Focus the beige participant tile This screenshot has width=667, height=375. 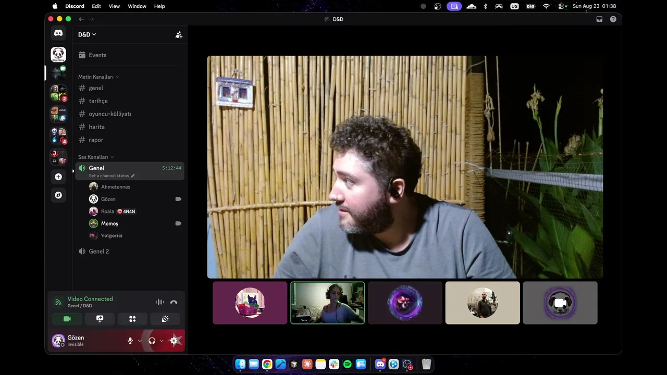[483, 303]
